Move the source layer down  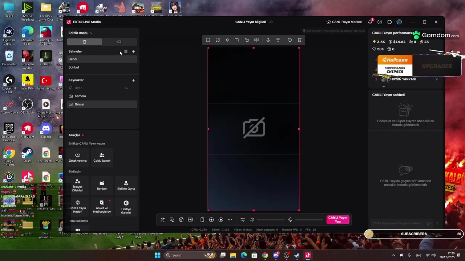pos(278,40)
